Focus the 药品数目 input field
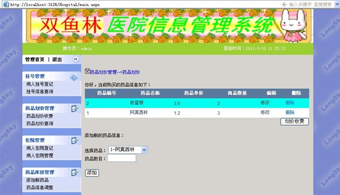The image size is (340, 195). (122, 158)
